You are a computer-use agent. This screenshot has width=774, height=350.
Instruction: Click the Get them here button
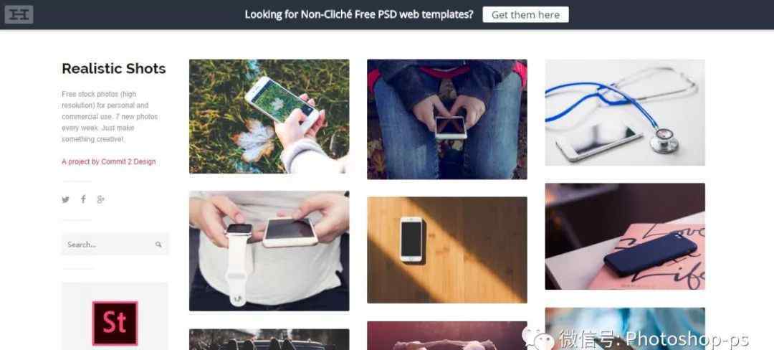point(525,15)
